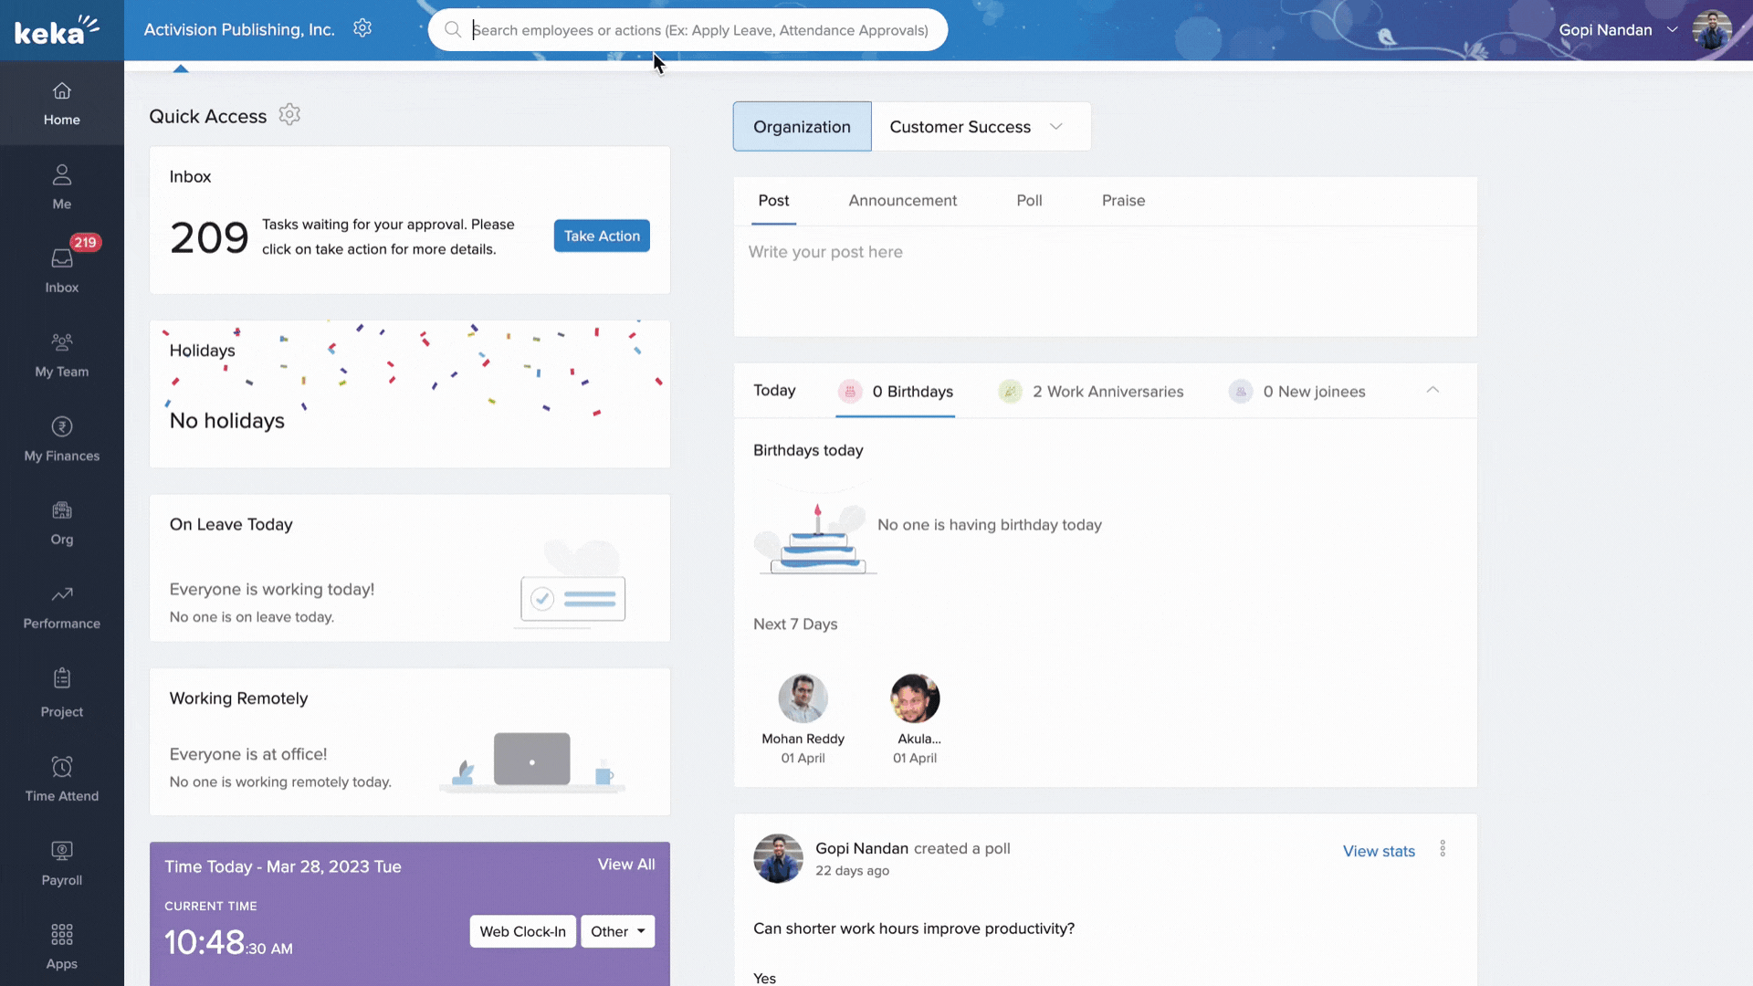
Task: Open the Gopi Nandan profile dropdown arrow
Action: 1673,29
